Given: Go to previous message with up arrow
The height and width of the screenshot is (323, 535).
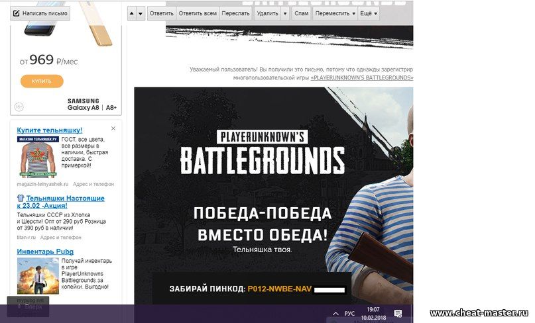Looking at the screenshot, I should [x=131, y=13].
